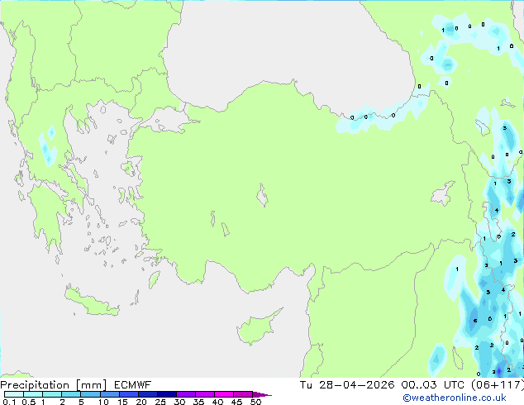This screenshot has height=405, width=524.
Task: Click legend value '50'
Action: [256, 402]
